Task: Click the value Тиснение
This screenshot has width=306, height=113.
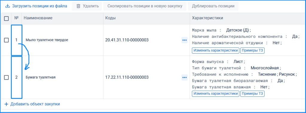Action: 267,74
